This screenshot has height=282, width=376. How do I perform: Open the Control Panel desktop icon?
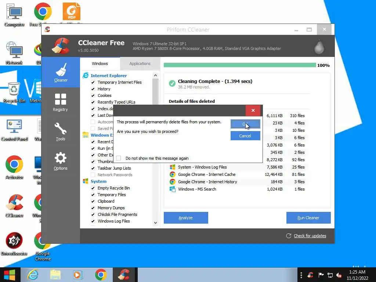(x=14, y=130)
